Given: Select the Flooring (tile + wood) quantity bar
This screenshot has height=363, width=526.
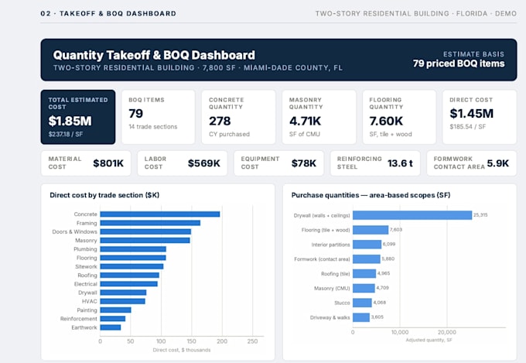Looking at the screenshot, I should coord(371,230).
